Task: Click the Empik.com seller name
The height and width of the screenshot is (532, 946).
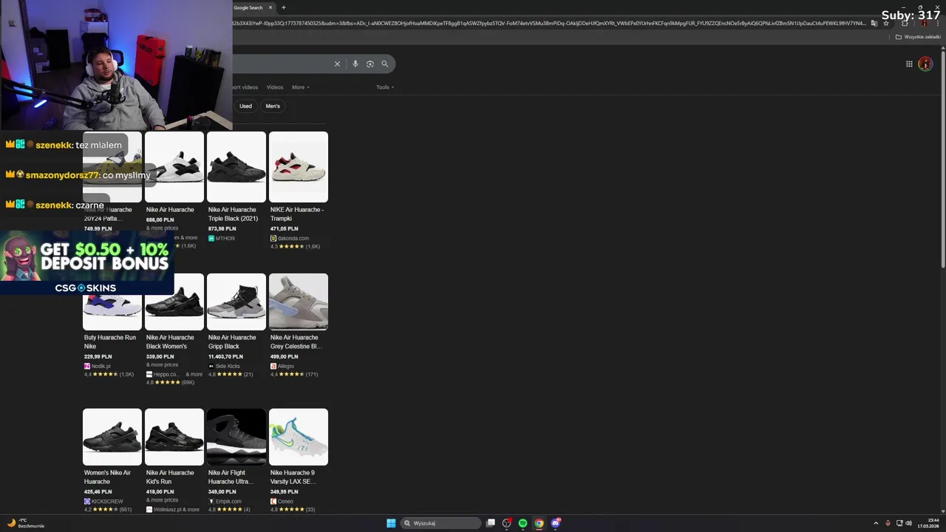Action: click(x=228, y=501)
